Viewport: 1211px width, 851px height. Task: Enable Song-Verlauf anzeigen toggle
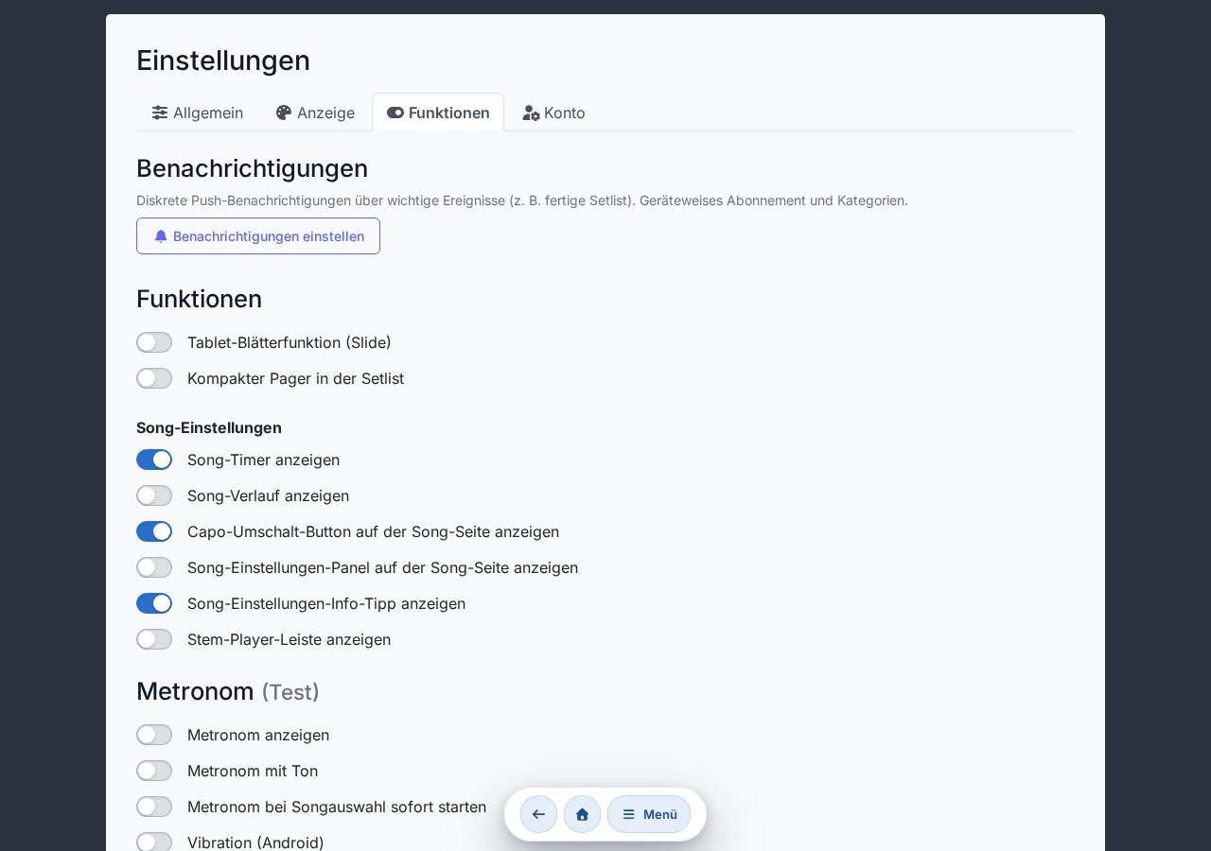pyautogui.click(x=154, y=495)
